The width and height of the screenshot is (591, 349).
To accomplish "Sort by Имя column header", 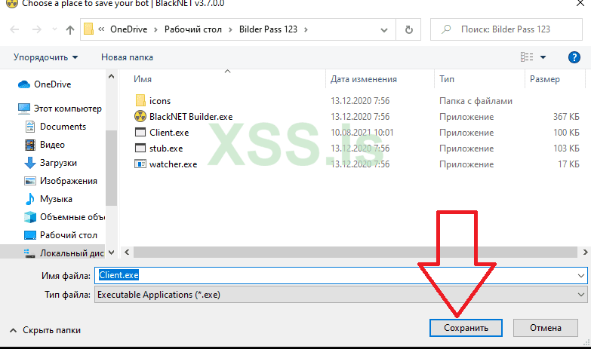I will click(143, 79).
